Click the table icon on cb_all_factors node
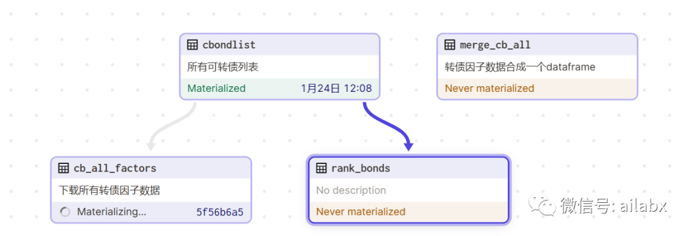 click(63, 168)
